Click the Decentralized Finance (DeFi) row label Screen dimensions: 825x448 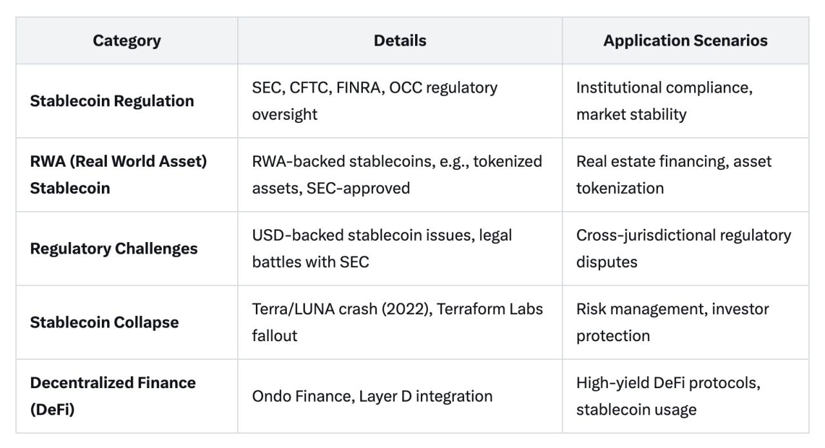113,396
